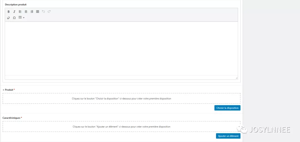Viewport: 300px width, 142px height.
Task: Click the "Ajouter un élément" button
Action: [x=228, y=136]
